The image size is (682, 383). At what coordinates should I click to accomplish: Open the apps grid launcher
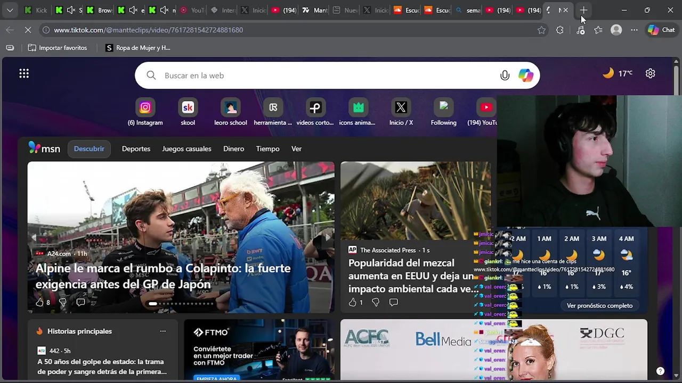pos(24,74)
